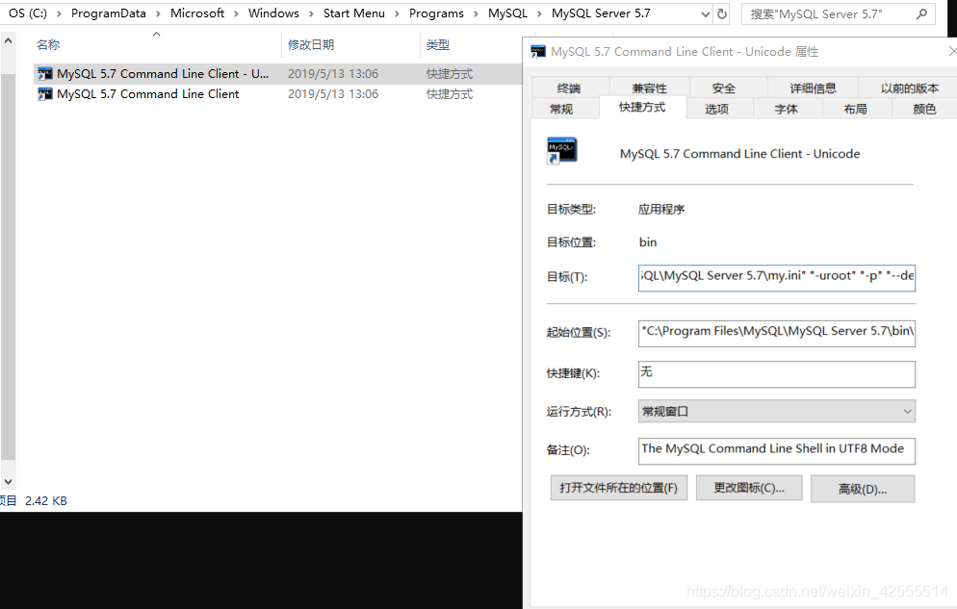This screenshot has height=609, width=957.
Task: Click MySQL Server 5.7 in the address bar
Action: click(601, 13)
